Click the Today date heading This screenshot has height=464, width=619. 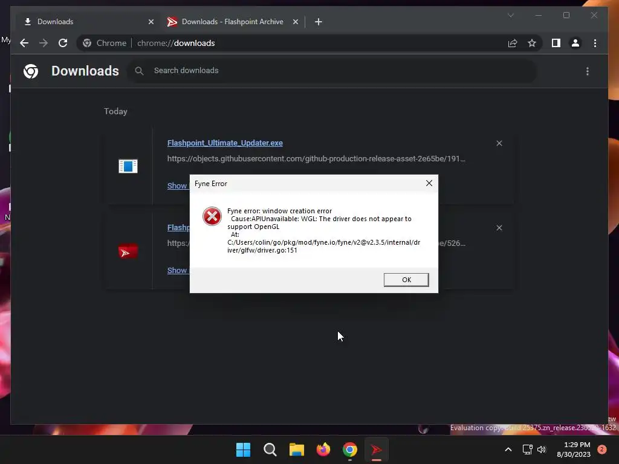pos(115,111)
